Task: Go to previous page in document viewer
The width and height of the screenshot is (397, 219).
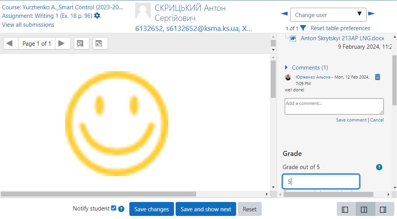Action: pyautogui.click(x=10, y=43)
